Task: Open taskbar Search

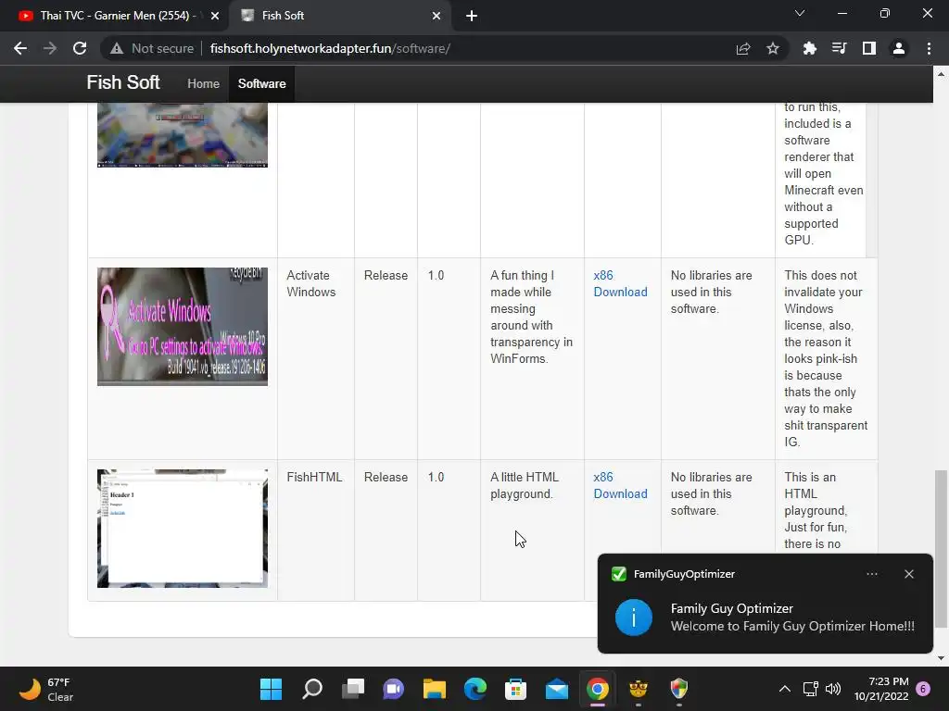Action: (311, 689)
